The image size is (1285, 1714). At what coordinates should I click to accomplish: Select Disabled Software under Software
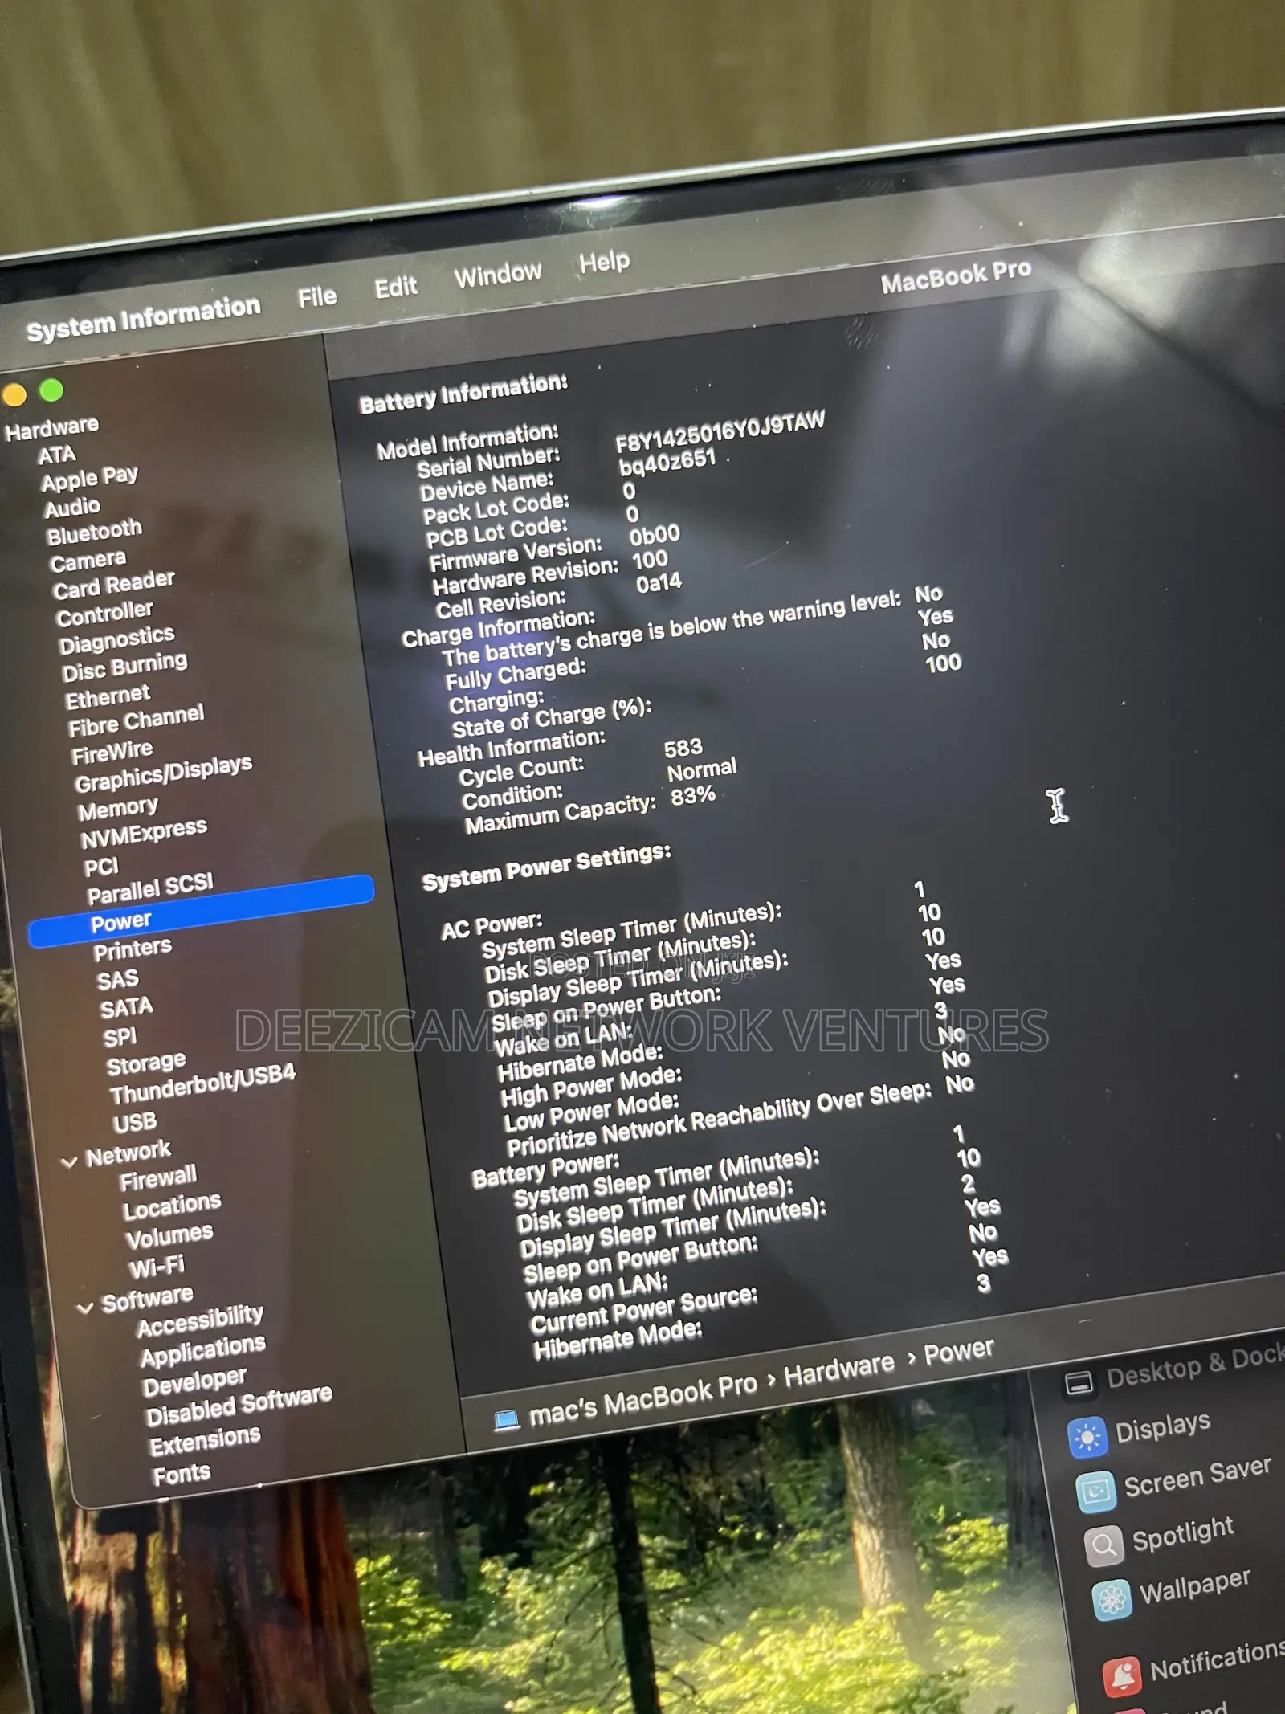(239, 1404)
